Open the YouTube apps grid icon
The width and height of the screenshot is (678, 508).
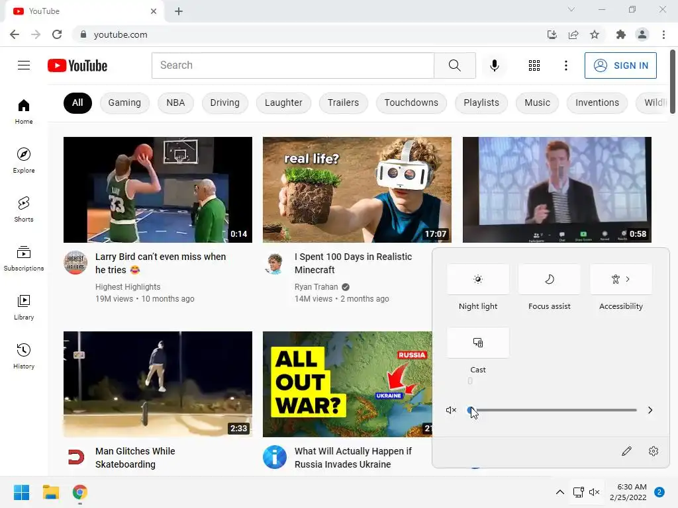pos(534,65)
